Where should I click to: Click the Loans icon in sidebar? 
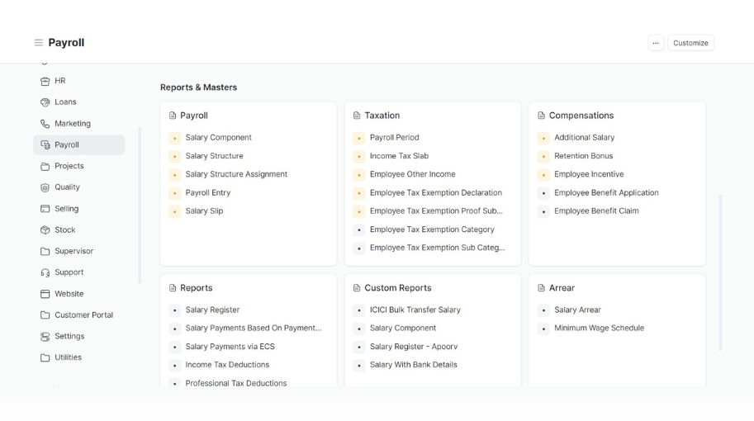[x=45, y=102]
